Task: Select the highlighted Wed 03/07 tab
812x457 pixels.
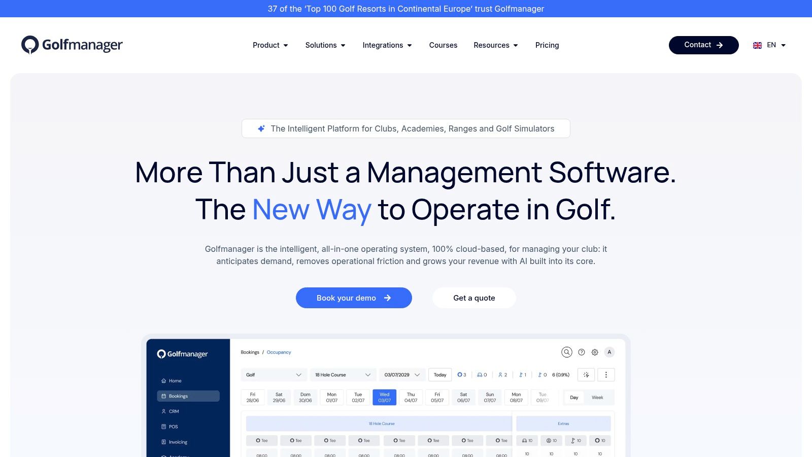Action: coord(385,397)
